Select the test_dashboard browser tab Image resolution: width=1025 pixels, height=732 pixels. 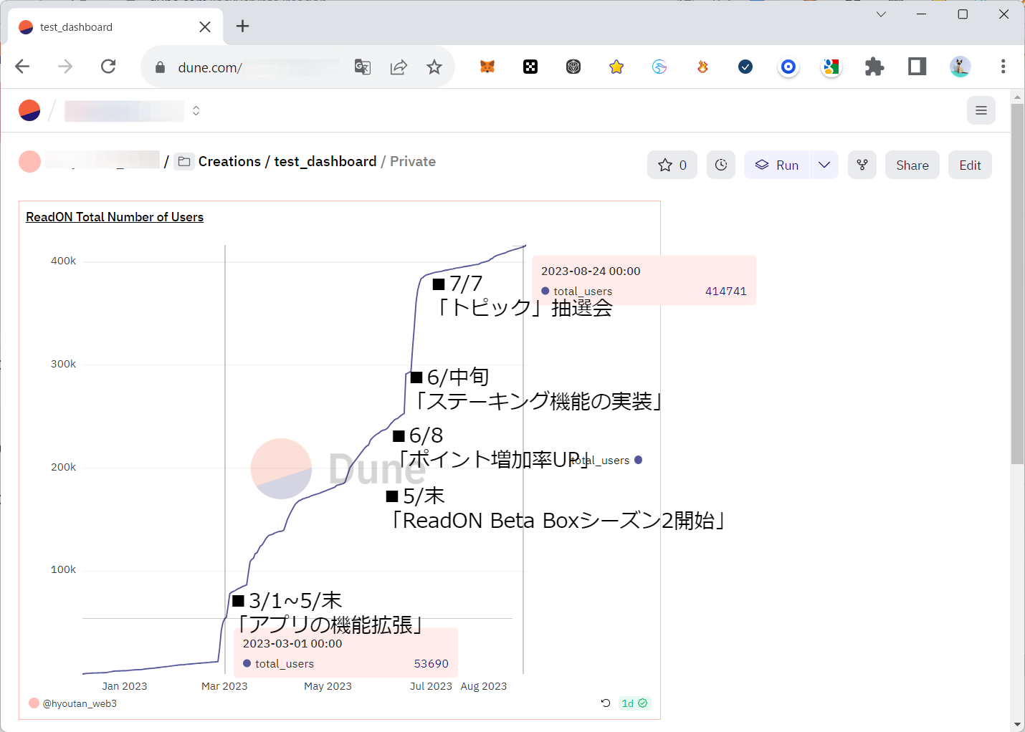[x=108, y=27]
